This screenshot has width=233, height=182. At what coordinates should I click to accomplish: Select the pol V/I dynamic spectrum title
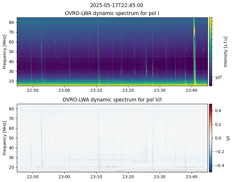coord(112,100)
